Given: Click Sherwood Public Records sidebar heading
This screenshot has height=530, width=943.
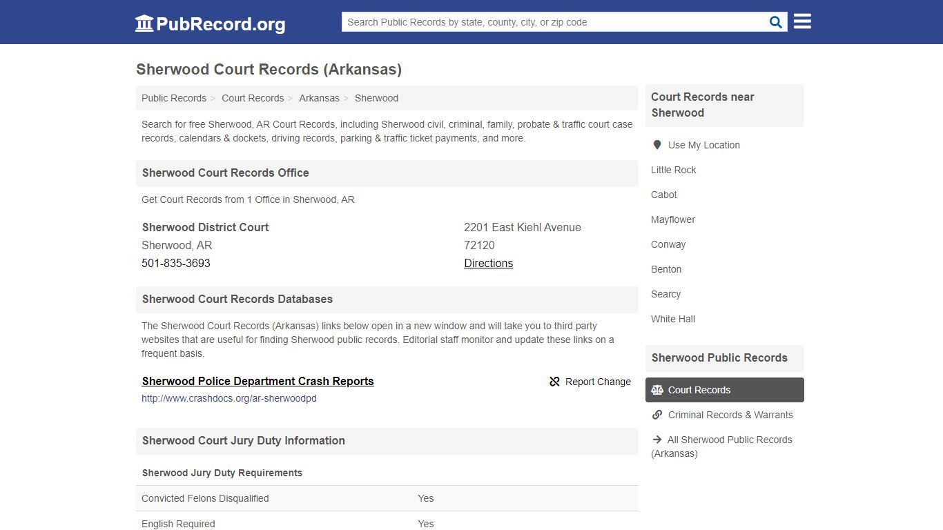Looking at the screenshot, I should pyautogui.click(x=719, y=357).
